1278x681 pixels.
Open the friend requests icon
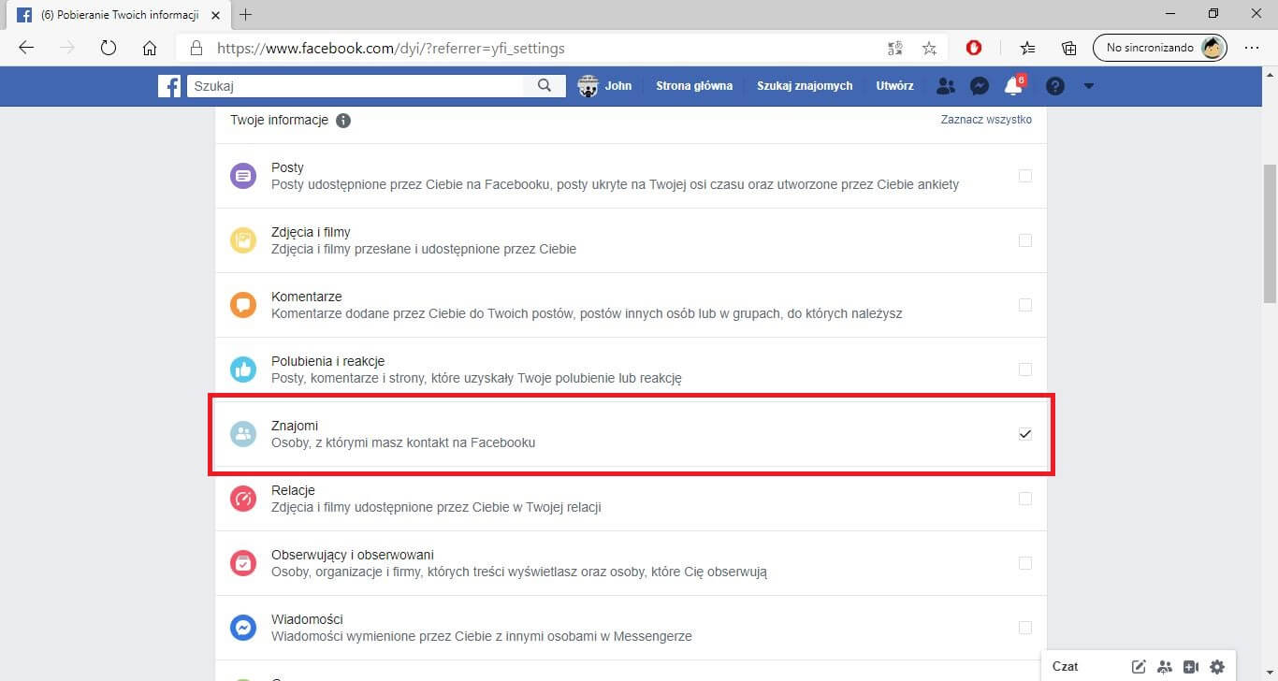point(946,86)
